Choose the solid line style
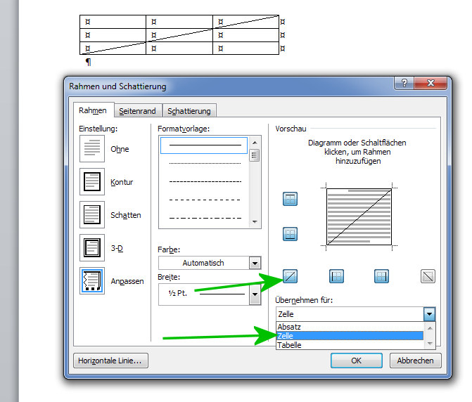472x402 pixels. [204, 145]
